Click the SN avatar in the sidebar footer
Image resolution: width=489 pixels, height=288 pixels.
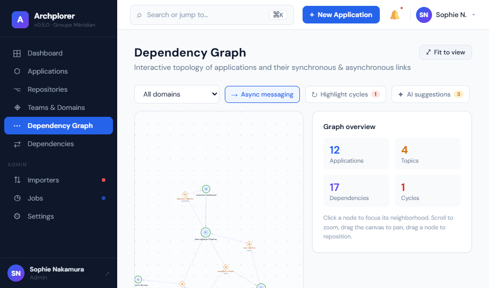16,273
